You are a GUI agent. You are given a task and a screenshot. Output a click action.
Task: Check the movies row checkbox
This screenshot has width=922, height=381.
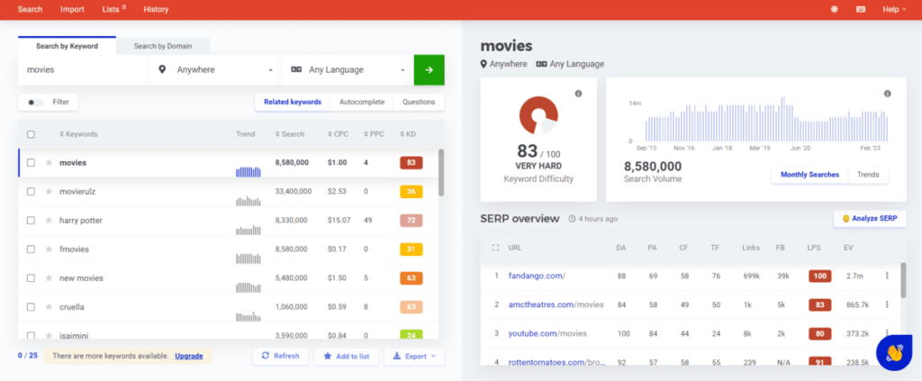click(32, 163)
